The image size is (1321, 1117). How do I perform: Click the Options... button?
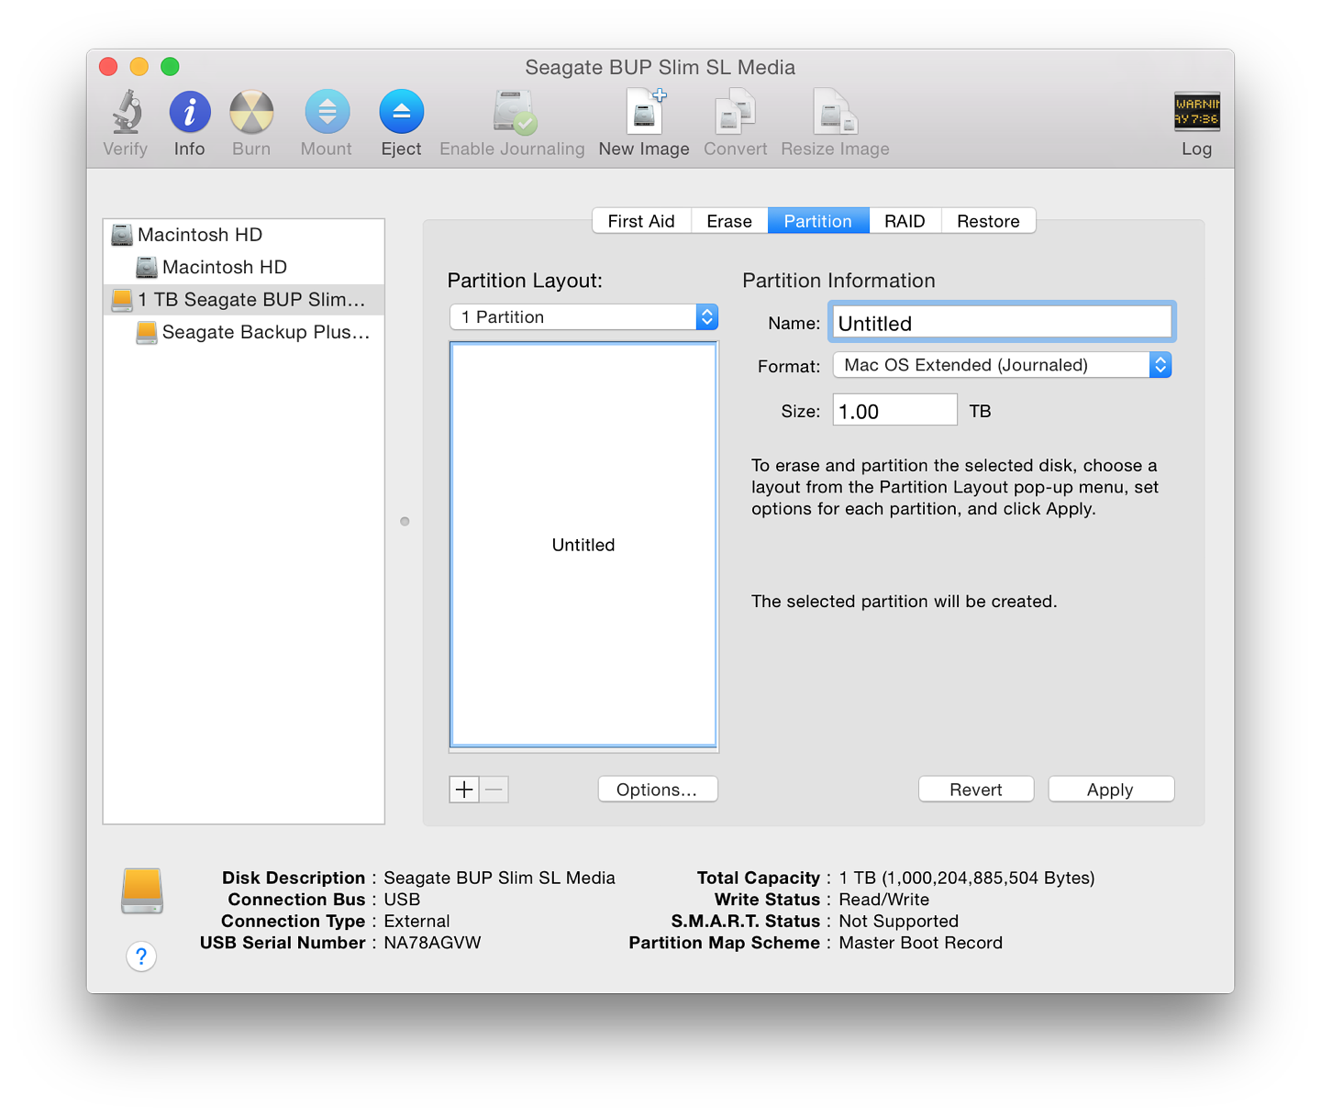click(x=658, y=790)
